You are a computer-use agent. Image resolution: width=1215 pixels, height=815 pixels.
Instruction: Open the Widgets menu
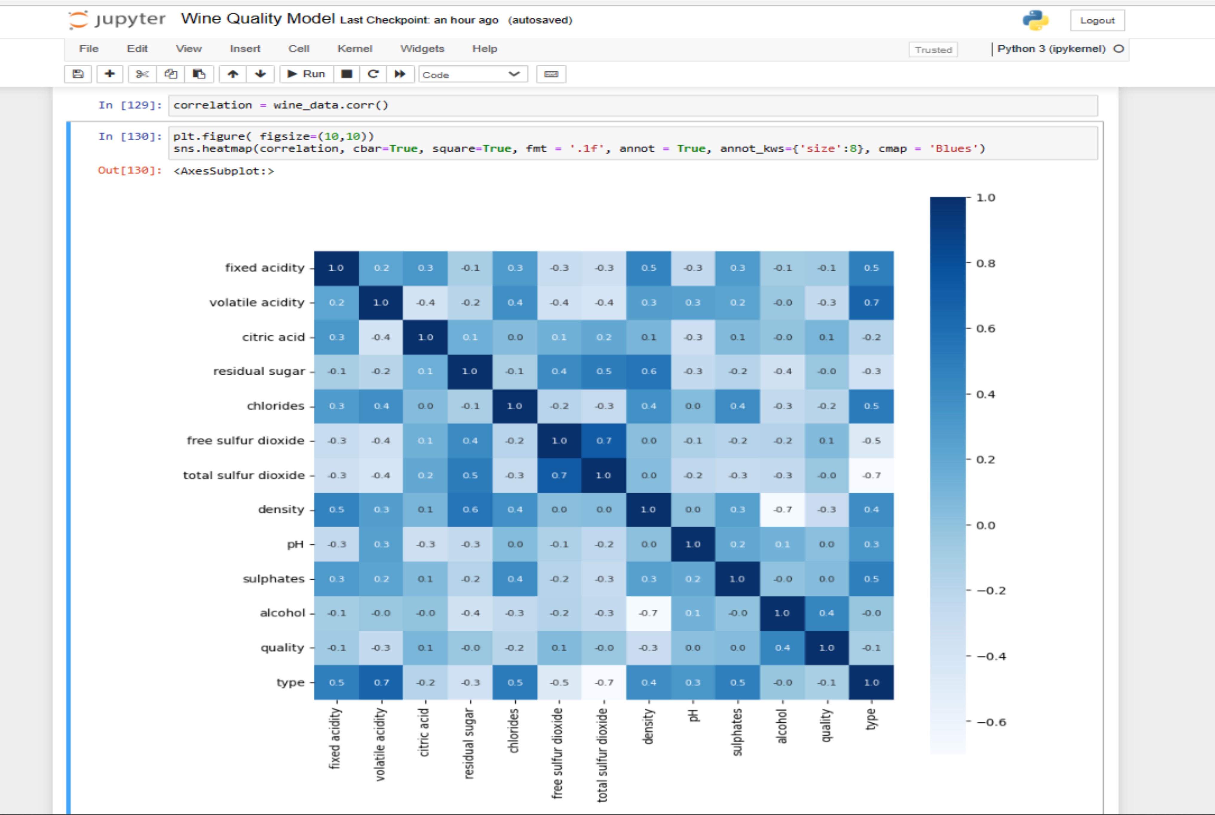click(422, 49)
